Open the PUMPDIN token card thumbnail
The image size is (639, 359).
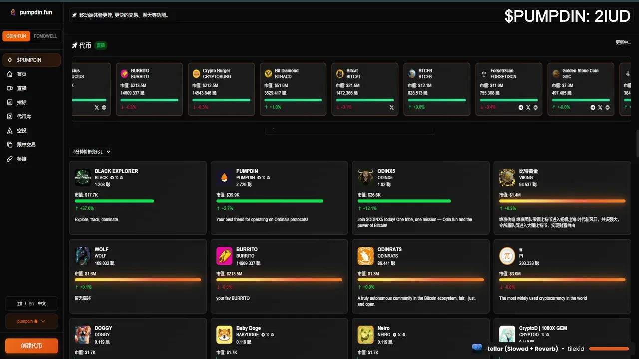click(x=224, y=178)
